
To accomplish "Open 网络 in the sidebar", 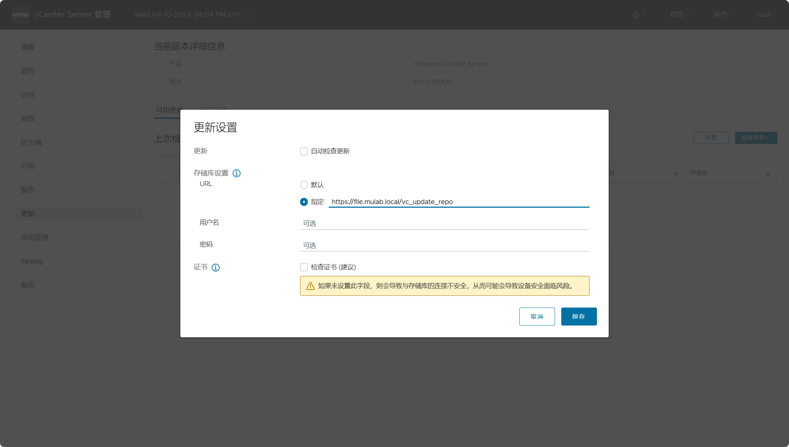I will coord(28,119).
